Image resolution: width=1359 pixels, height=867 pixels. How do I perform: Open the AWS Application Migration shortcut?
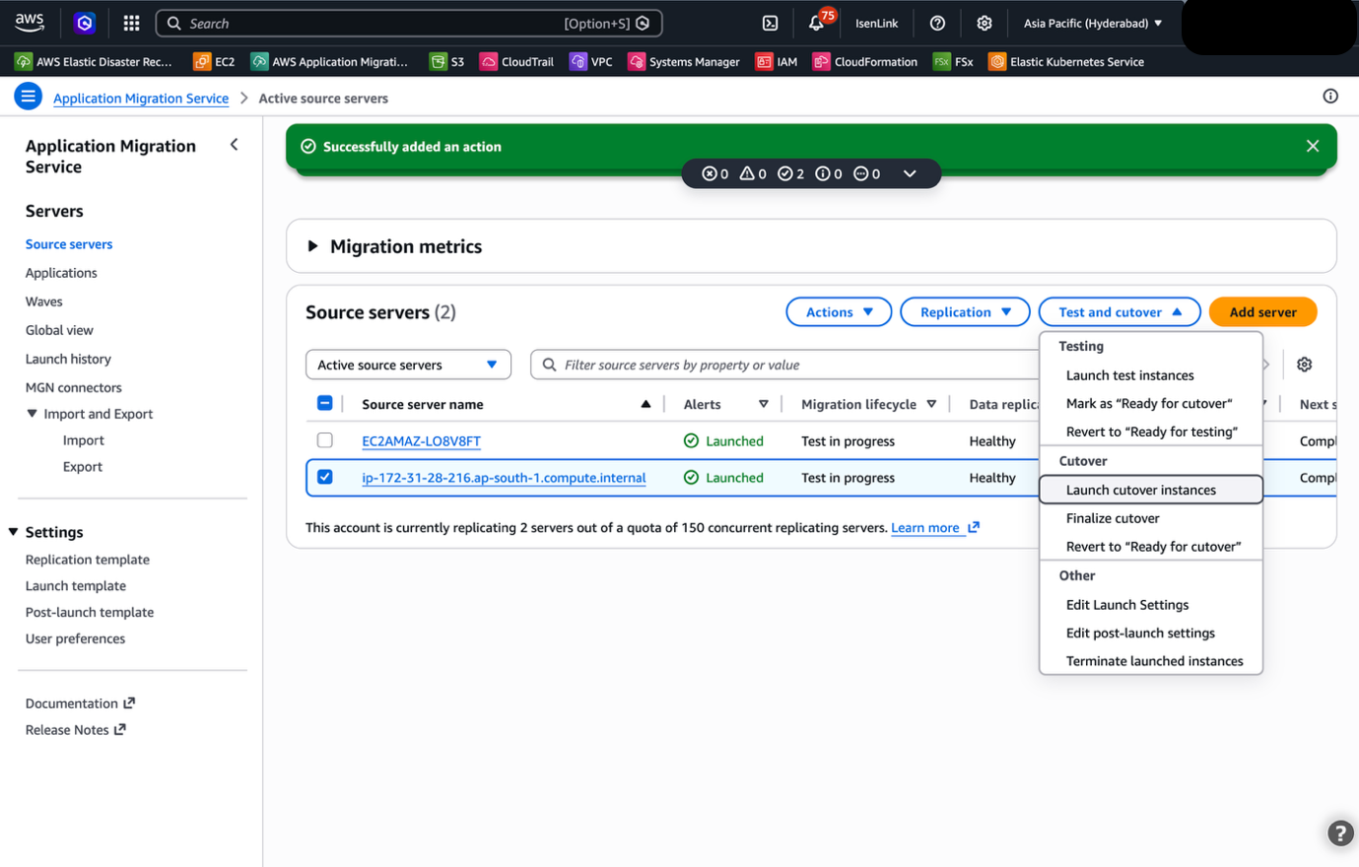coord(329,61)
